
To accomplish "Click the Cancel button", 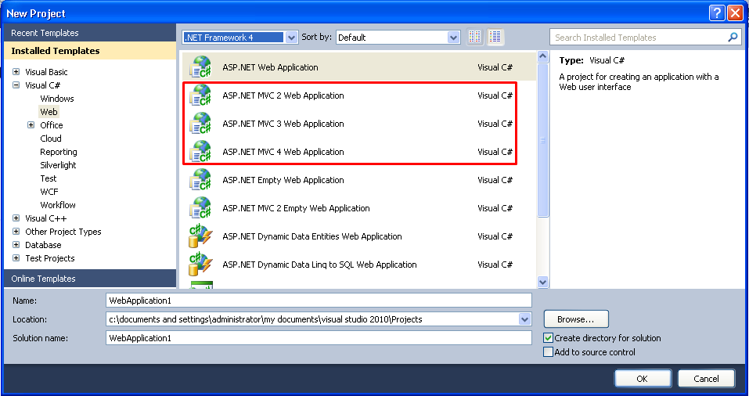I will point(706,378).
